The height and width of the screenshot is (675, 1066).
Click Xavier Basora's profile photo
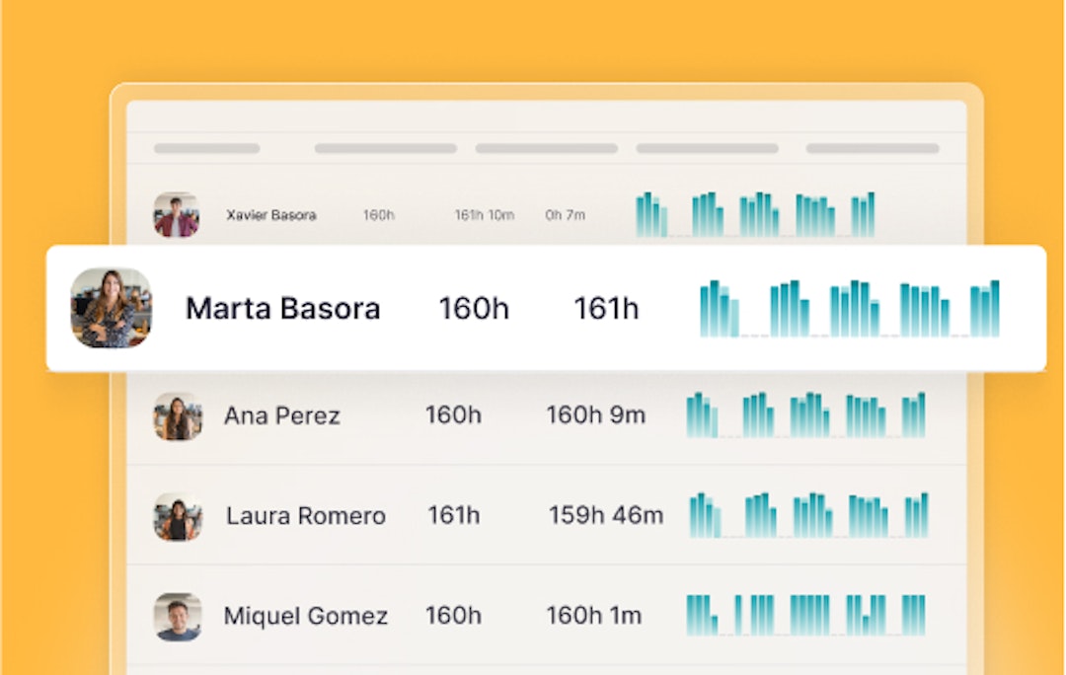[x=176, y=215]
